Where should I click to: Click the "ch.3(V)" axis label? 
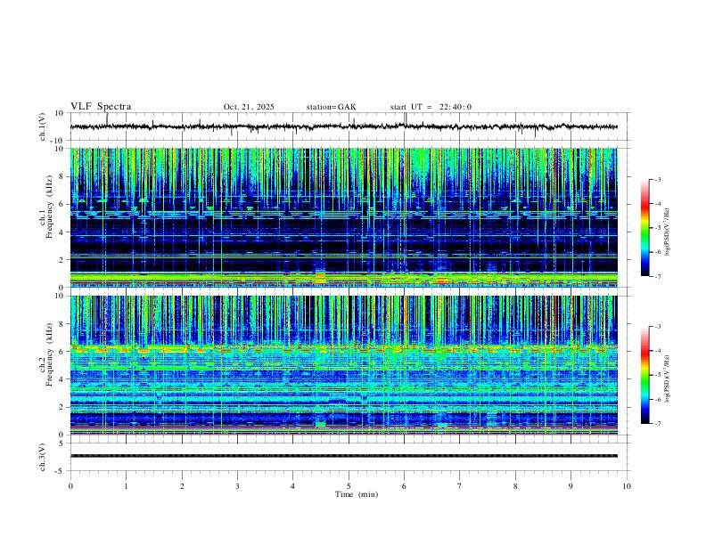[x=43, y=457]
